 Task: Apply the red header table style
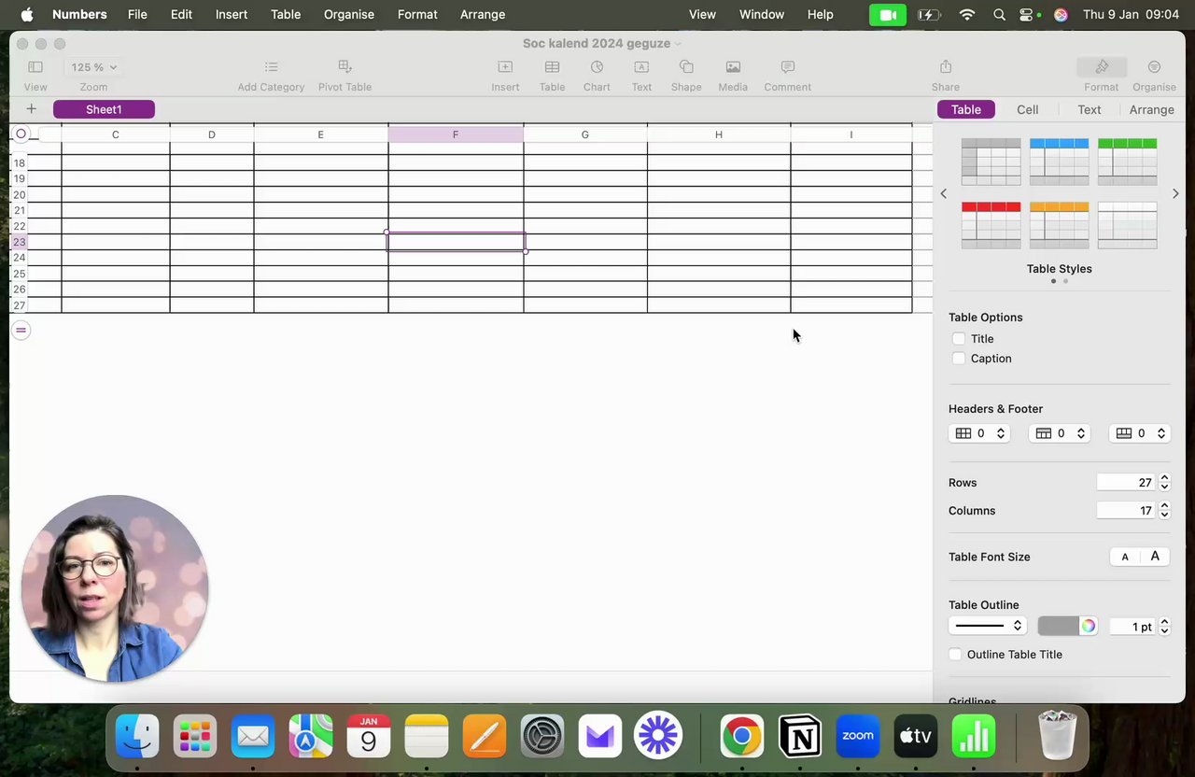(991, 225)
